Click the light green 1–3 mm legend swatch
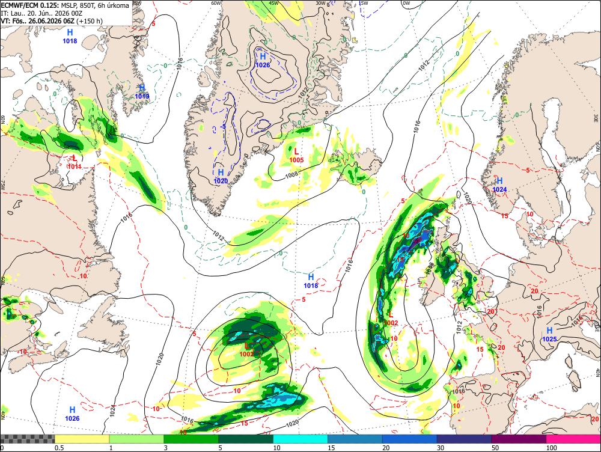Image resolution: width=601 pixels, height=452 pixels. pyautogui.click(x=136, y=439)
